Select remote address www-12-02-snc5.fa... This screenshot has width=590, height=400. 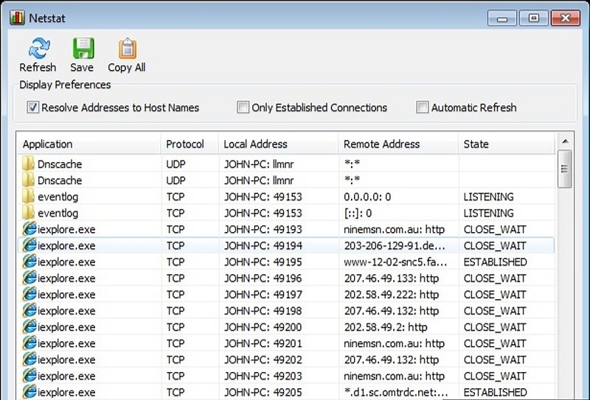pyautogui.click(x=395, y=262)
